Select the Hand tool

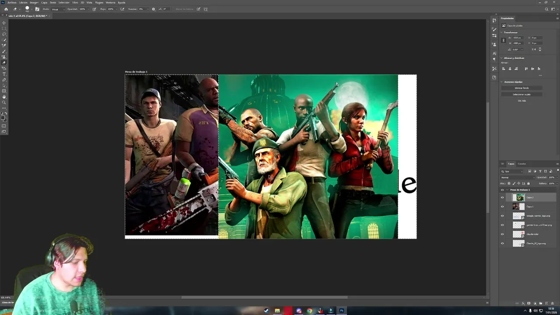tap(4, 97)
